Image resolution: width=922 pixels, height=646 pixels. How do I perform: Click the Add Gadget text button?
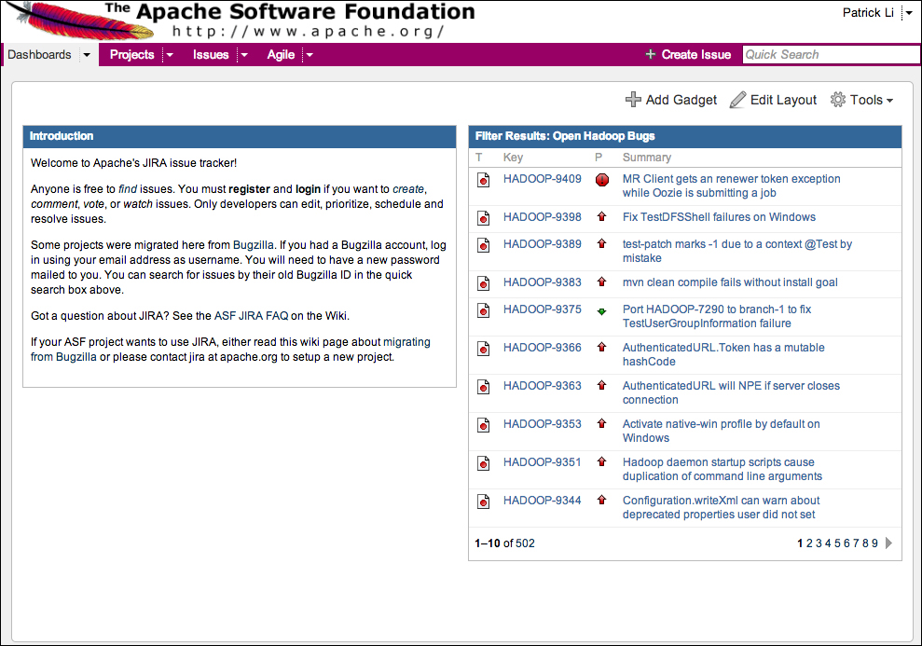681,100
